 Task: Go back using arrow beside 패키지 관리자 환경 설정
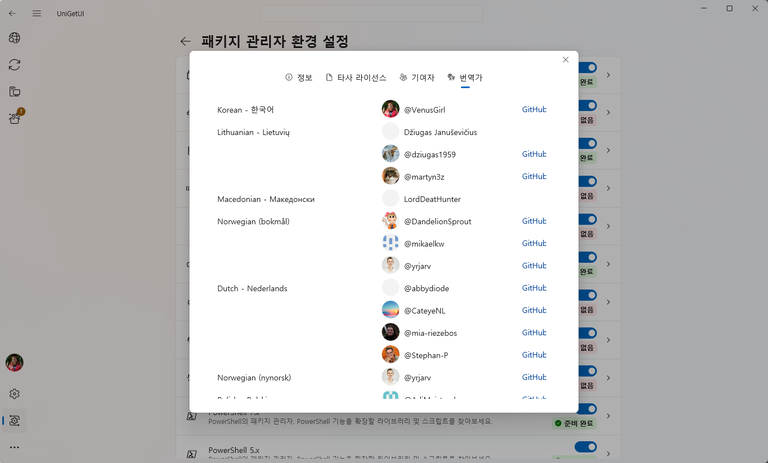point(186,41)
